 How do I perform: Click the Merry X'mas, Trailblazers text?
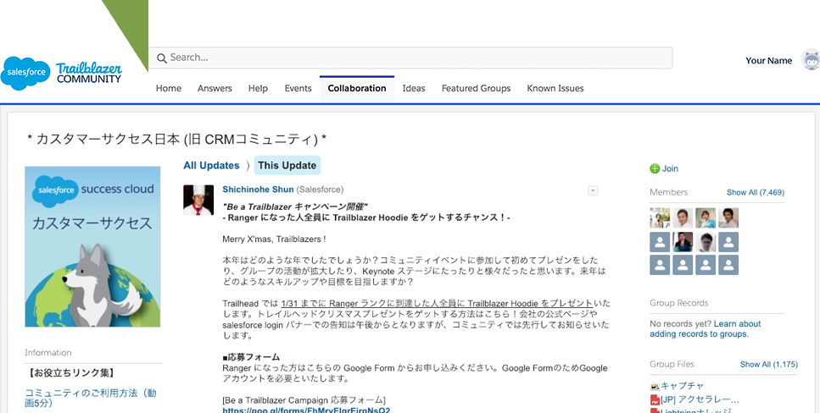[x=274, y=240]
